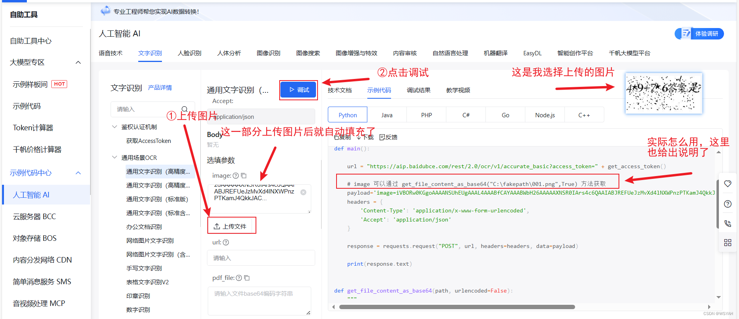739x319 pixels.
Task: Click the uploaded captcha image thumbnail
Action: 664,93
